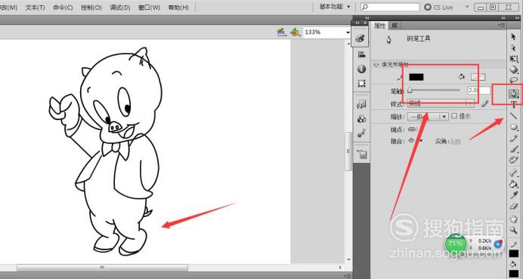Viewport: 523px width, 279px height.
Task: Expand the CS Live dropdown arrow
Action: [x=467, y=7]
